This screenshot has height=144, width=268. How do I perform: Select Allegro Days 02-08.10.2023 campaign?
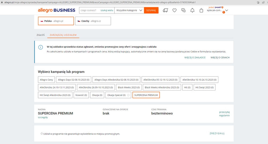click(x=74, y=80)
